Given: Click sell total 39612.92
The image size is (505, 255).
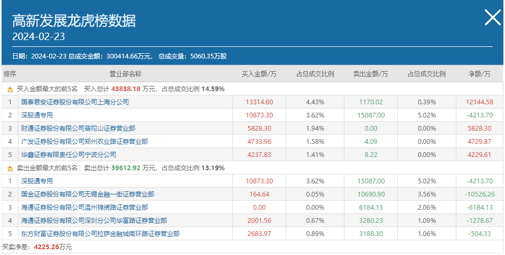Looking at the screenshot, I should click(x=126, y=168).
